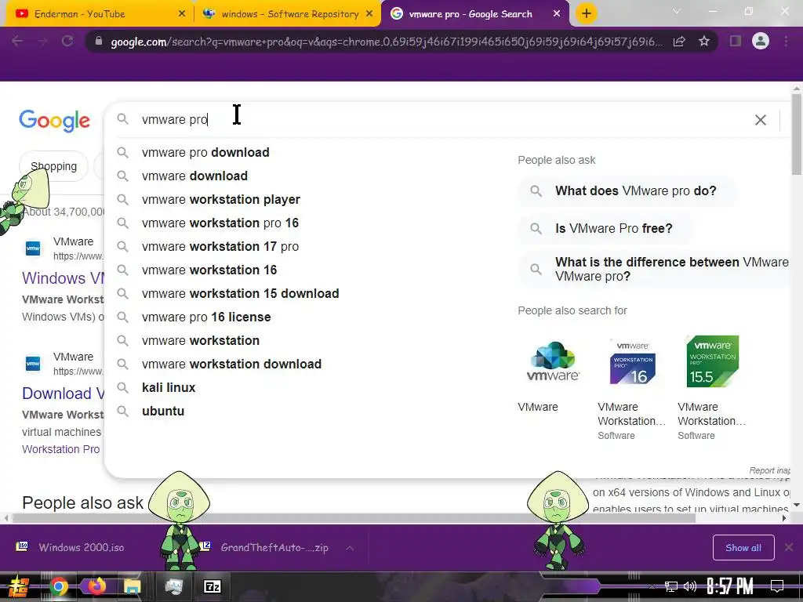803x602 pixels.
Task: Pick the ubuntu suggestion
Action: click(163, 412)
